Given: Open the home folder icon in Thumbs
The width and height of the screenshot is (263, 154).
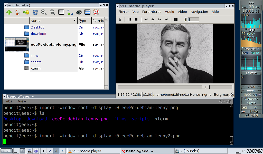Looking at the screenshot, I should click(x=18, y=12).
